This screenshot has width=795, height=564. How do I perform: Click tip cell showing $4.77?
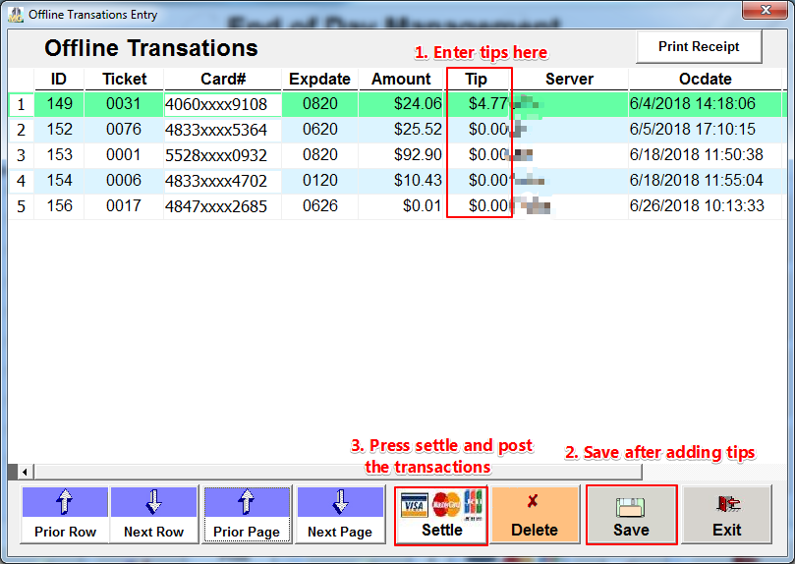(x=478, y=104)
